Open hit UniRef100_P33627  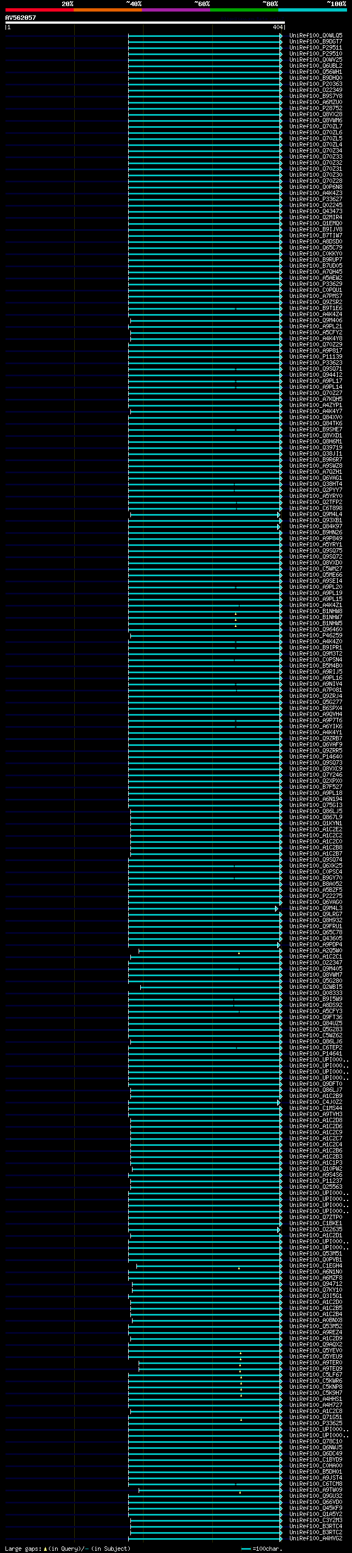pos(315,199)
